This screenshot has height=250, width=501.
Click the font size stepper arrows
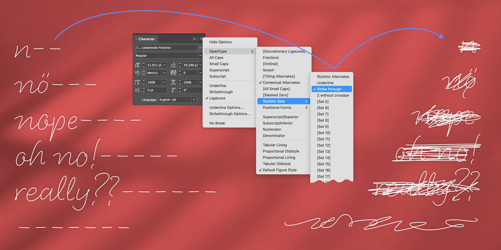(x=144, y=65)
